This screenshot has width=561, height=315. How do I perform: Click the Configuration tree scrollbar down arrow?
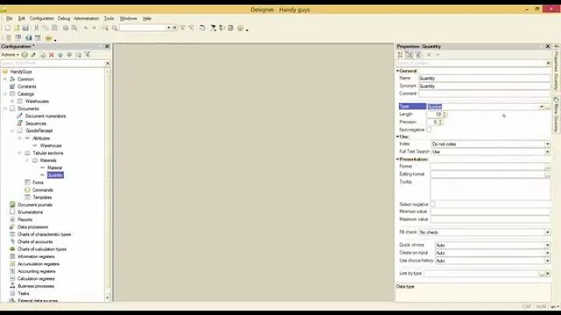tap(108, 298)
